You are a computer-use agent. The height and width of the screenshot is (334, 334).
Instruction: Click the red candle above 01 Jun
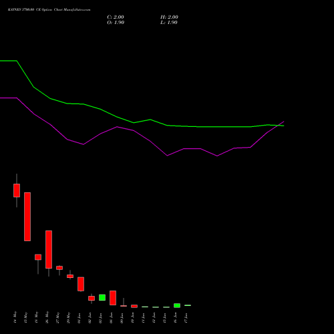81,284
